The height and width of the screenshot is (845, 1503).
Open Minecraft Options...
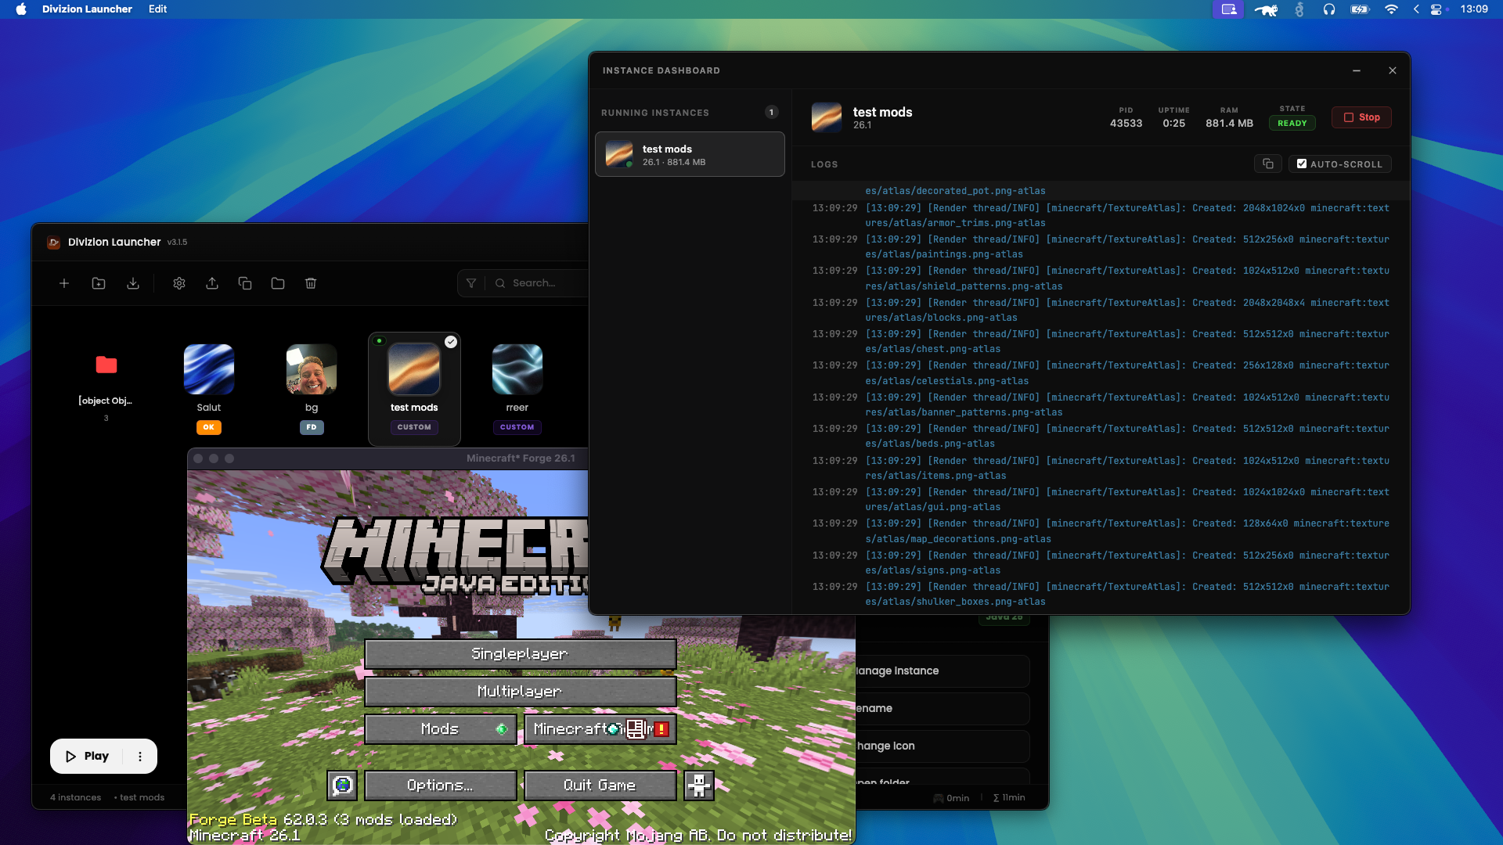pyautogui.click(x=441, y=785)
